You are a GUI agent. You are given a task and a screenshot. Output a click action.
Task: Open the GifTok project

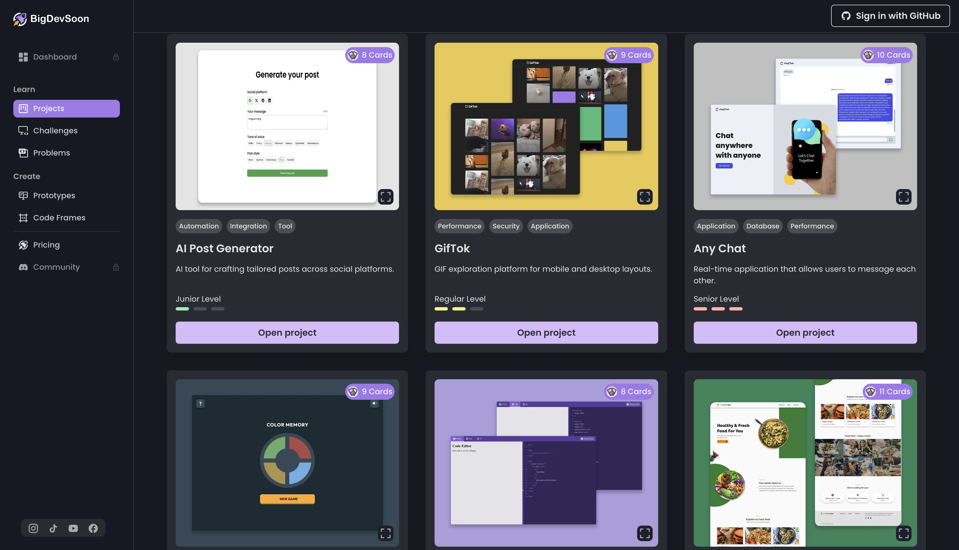pyautogui.click(x=546, y=332)
